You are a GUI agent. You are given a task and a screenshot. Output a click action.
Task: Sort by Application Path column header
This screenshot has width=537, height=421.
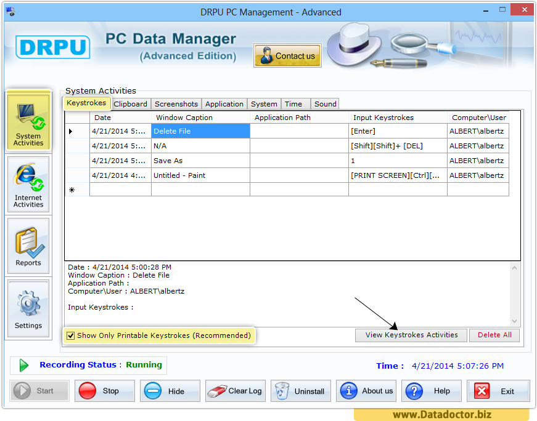pyautogui.click(x=299, y=118)
